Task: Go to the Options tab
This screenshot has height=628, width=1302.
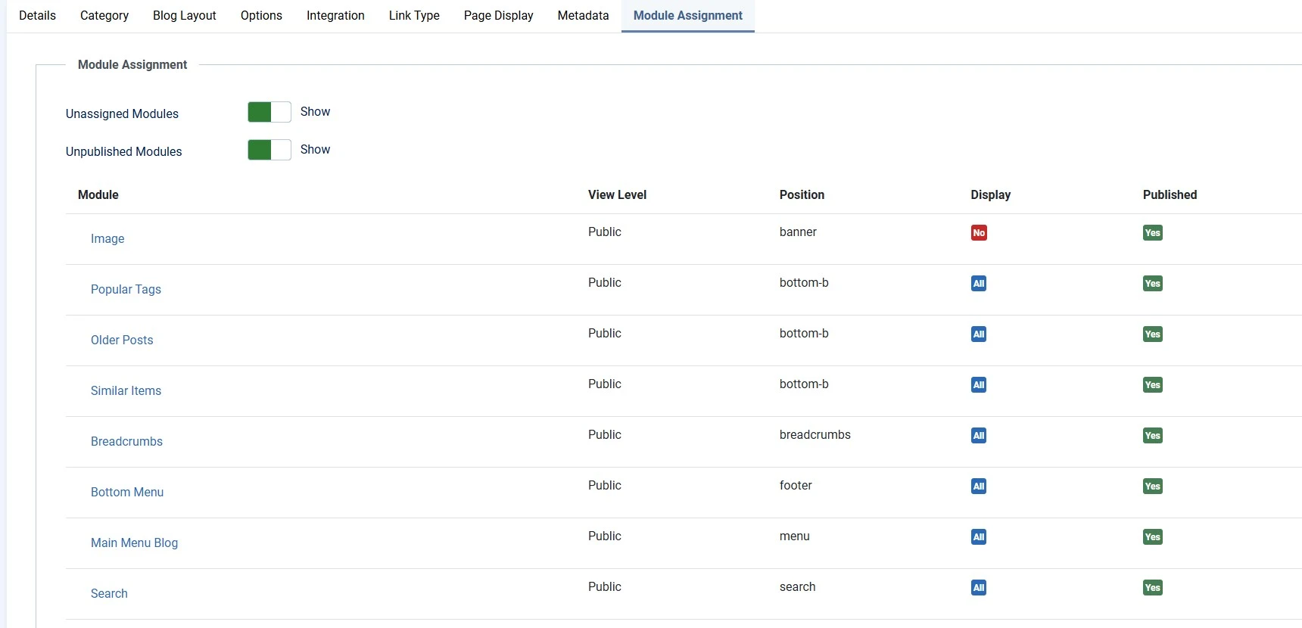Action: (261, 16)
